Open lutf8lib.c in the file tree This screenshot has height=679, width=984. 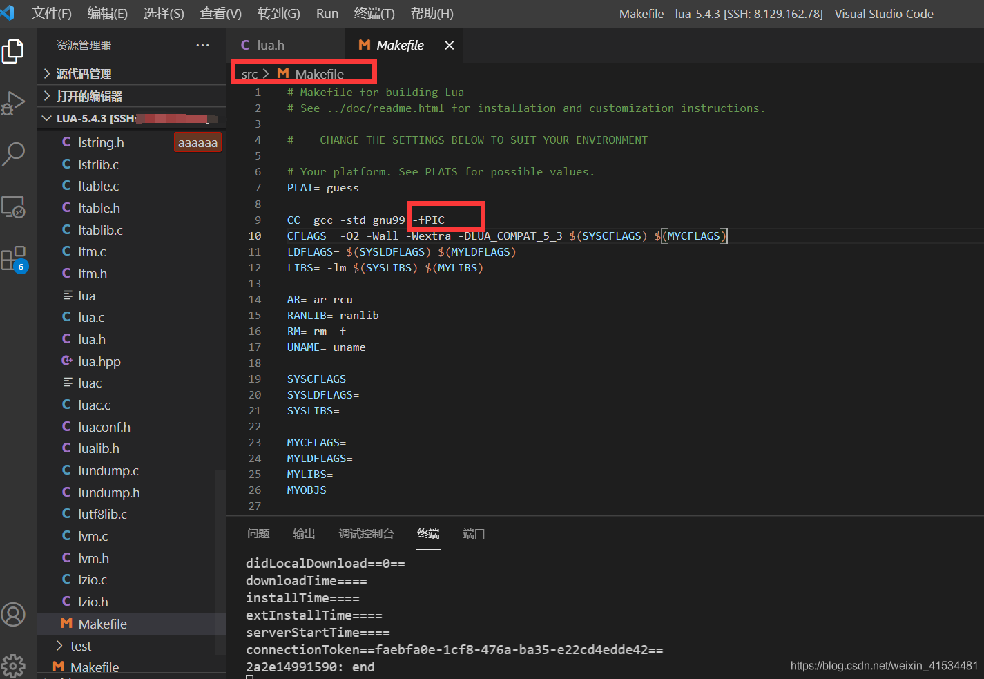pyautogui.click(x=102, y=514)
